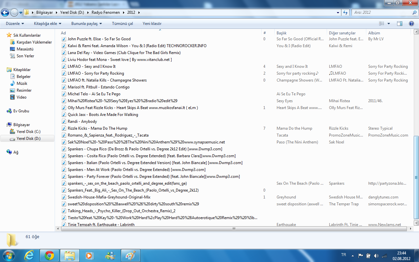The width and height of the screenshot is (419, 262).
Task: Click Tümünü çal button
Action: [x=122, y=24]
